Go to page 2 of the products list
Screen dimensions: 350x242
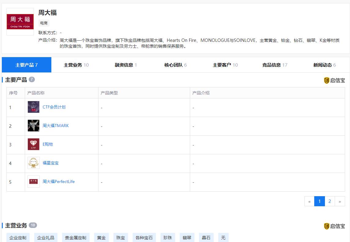click(330, 201)
